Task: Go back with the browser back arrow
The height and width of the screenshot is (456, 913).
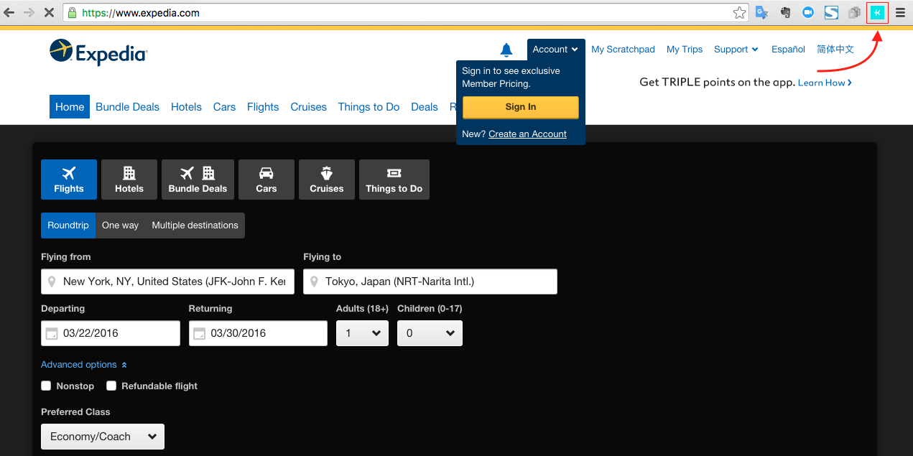Action: (9, 13)
